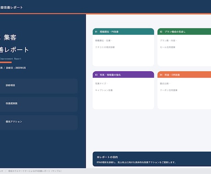Open the green 02 プラン card header
The image size is (211, 174).
(184, 32)
